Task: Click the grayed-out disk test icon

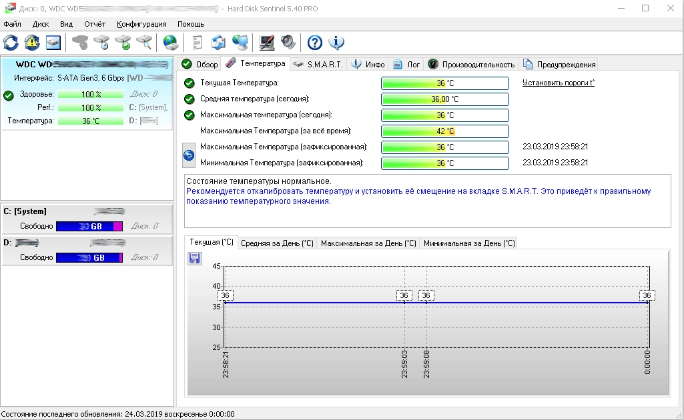Action: point(80,42)
